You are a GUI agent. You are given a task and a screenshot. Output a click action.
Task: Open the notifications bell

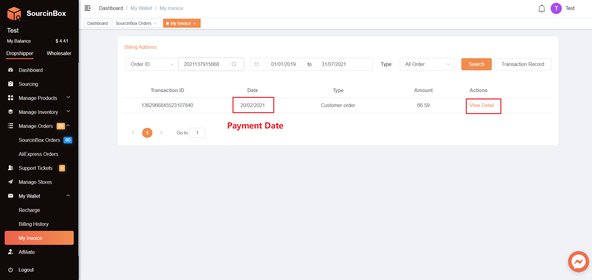click(542, 8)
